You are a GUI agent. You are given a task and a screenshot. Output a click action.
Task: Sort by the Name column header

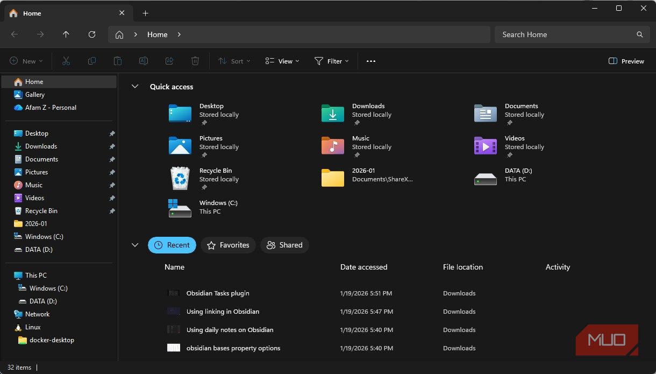[174, 267]
